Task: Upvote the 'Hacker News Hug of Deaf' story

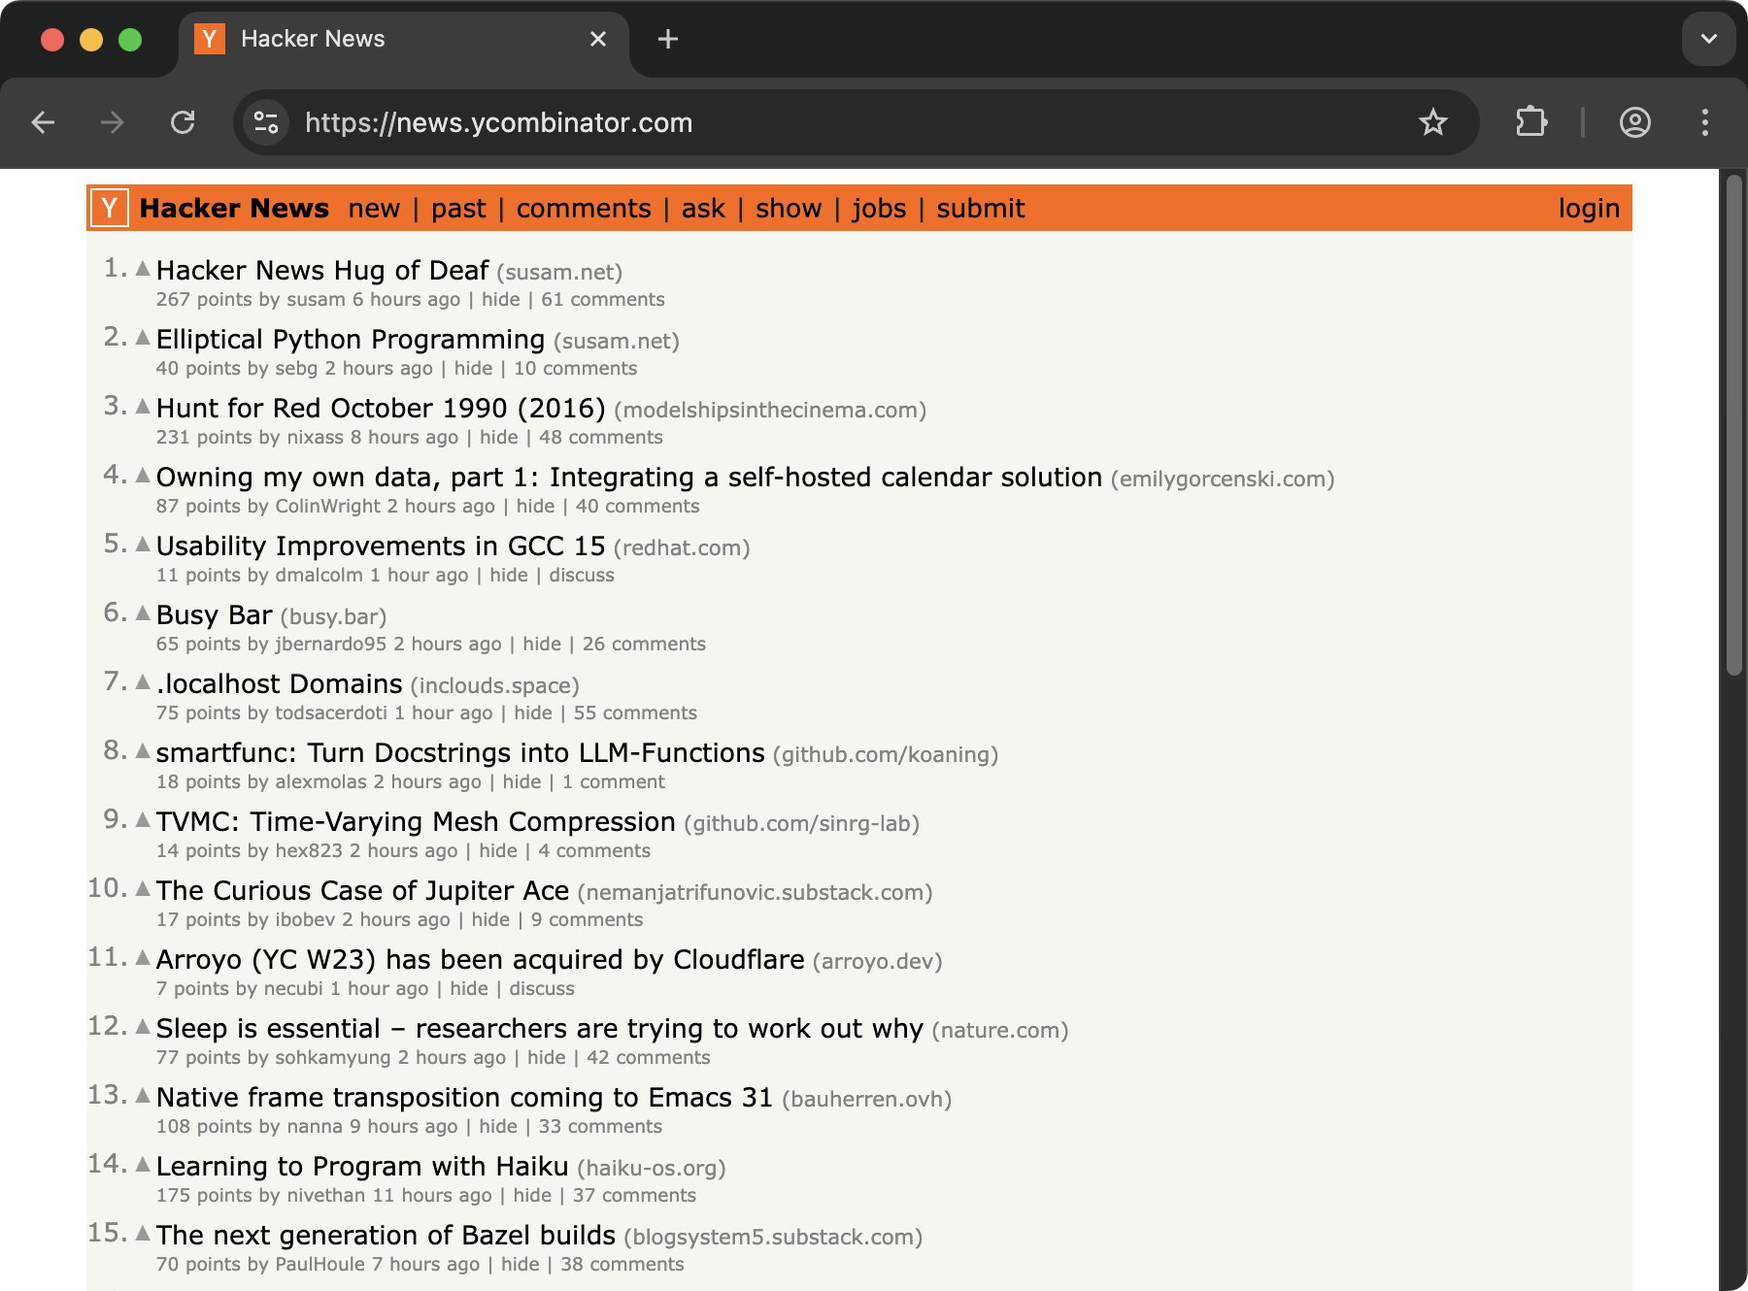Action: click(x=143, y=268)
